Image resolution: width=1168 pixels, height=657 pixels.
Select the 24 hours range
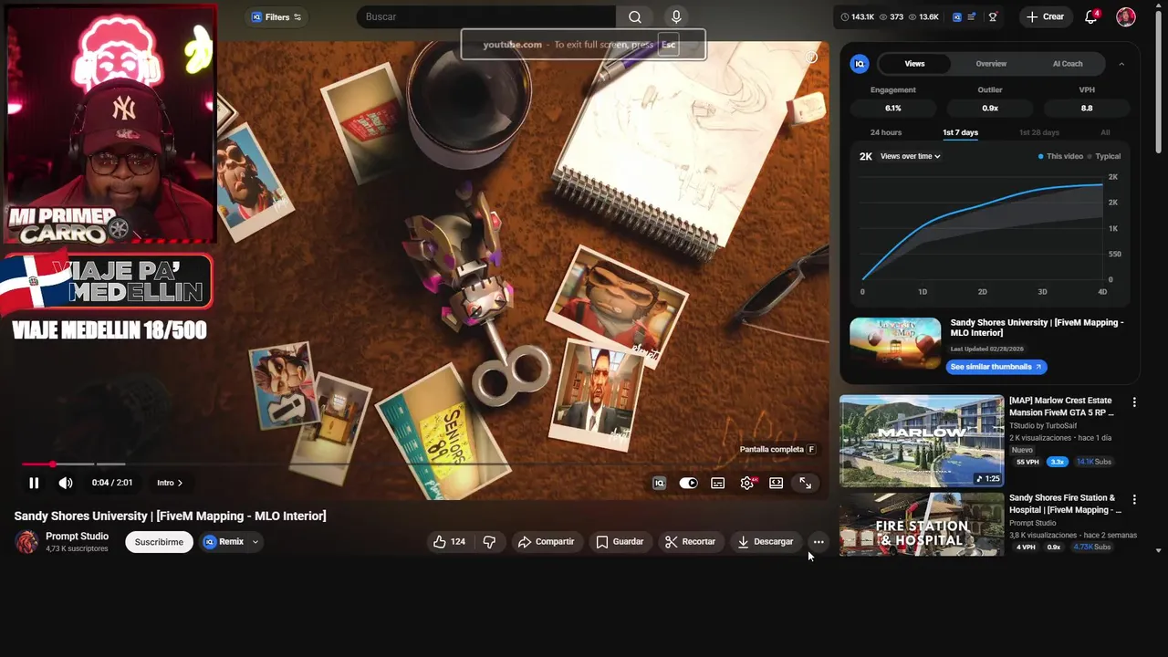(885, 132)
